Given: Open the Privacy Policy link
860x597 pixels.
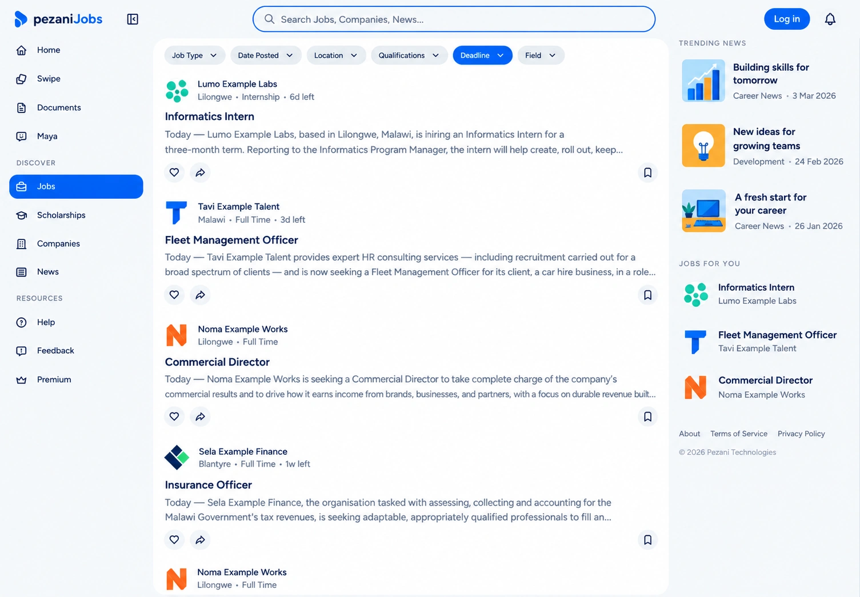Looking at the screenshot, I should [801, 434].
